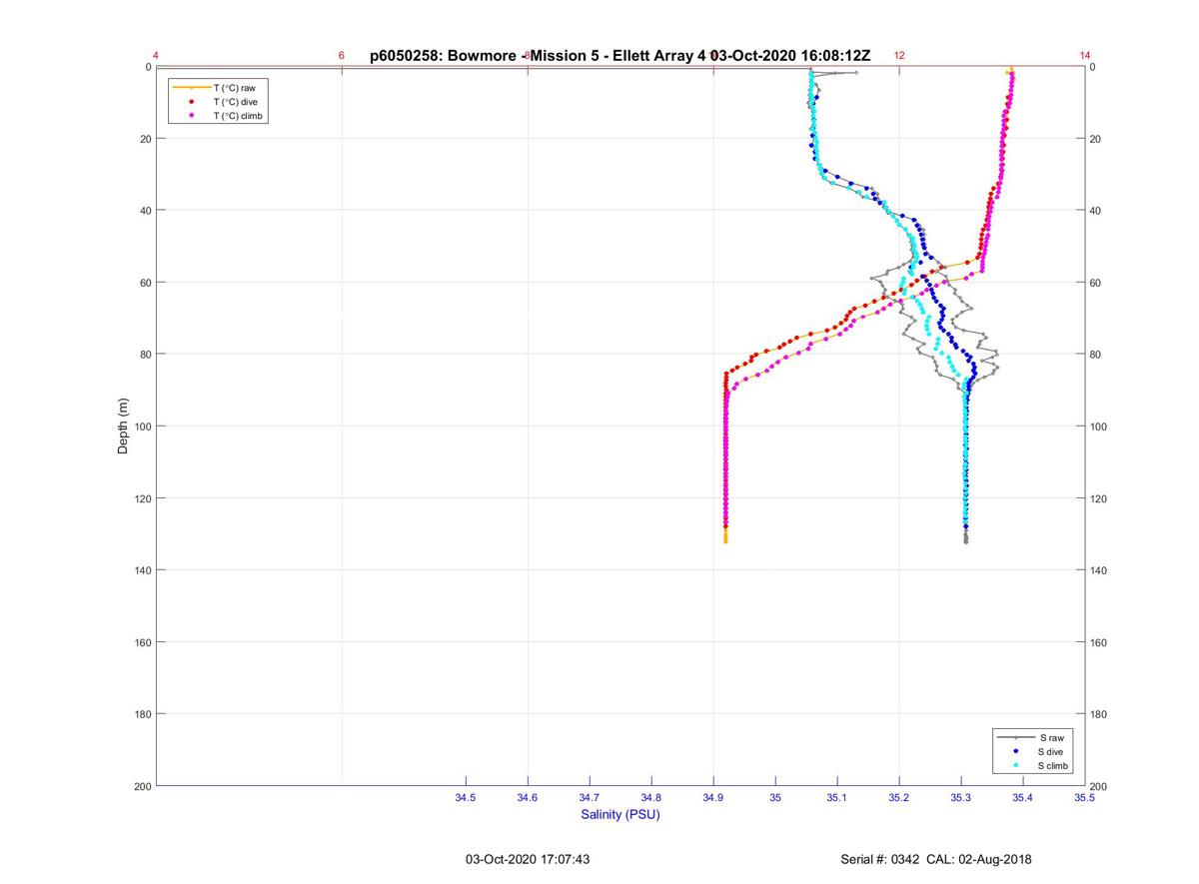Image resolution: width=1199 pixels, height=884 pixels.
Task: Click the 'Salinity (PSU)' axis label
Action: [620, 815]
